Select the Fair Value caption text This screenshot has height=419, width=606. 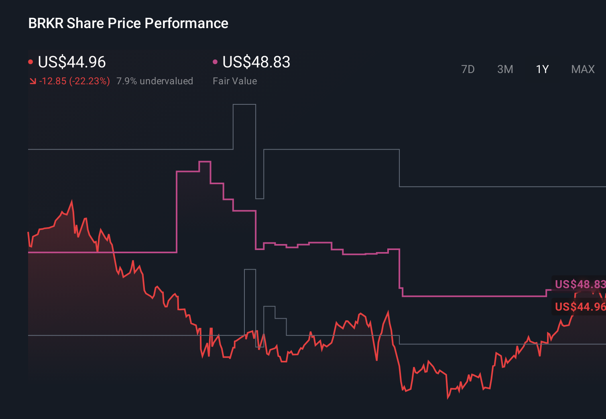[235, 81]
